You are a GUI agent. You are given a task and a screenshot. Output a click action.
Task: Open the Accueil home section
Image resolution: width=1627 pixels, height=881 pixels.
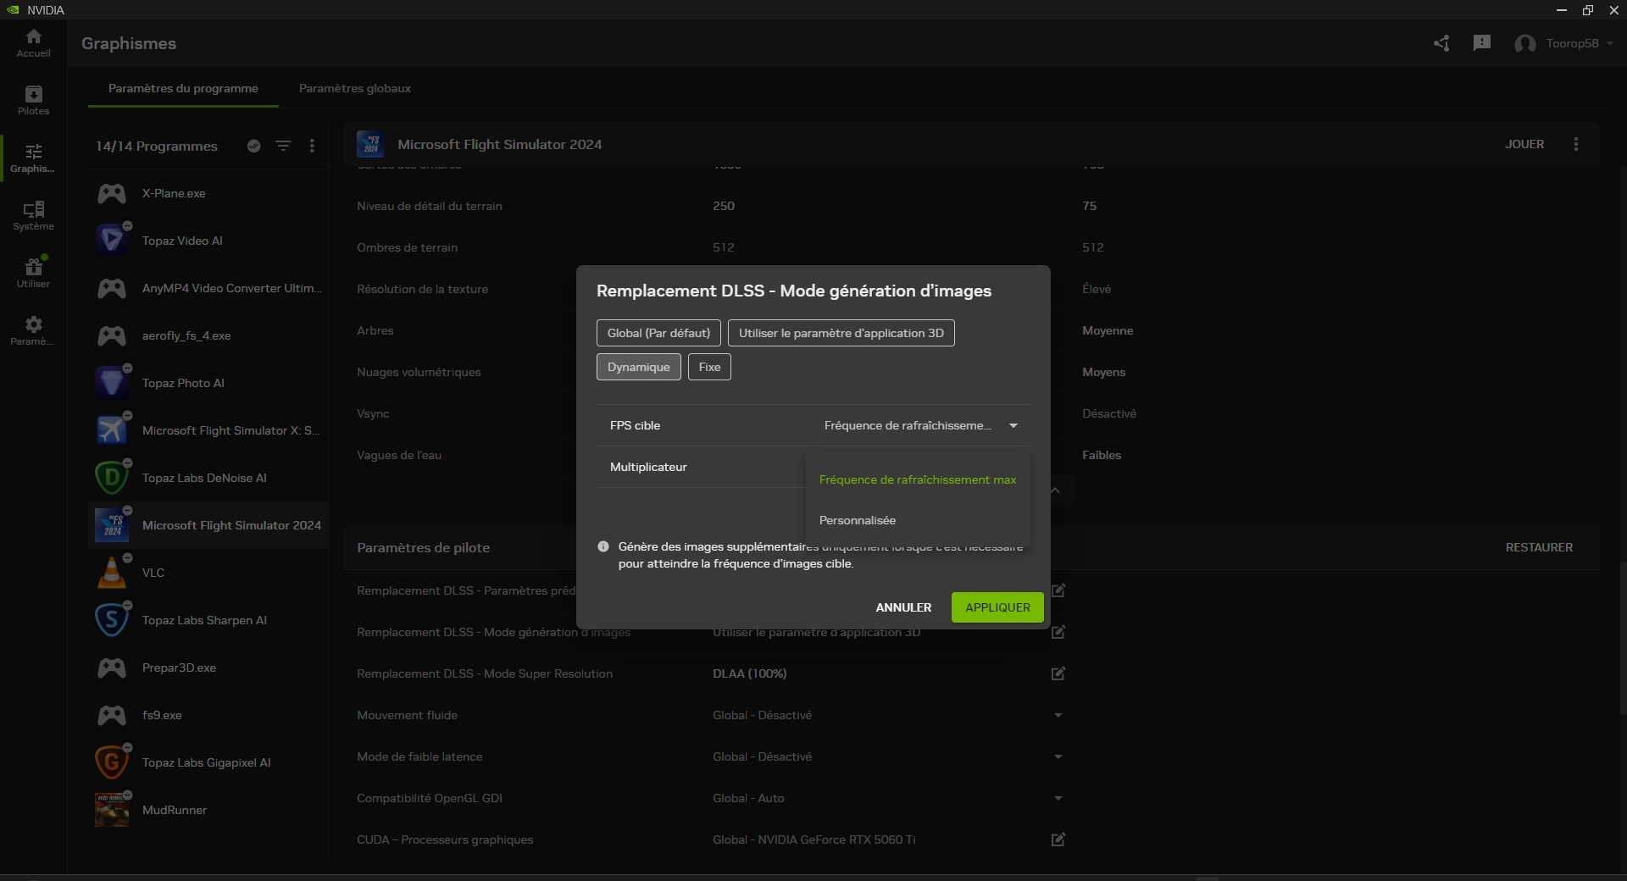pos(33,43)
